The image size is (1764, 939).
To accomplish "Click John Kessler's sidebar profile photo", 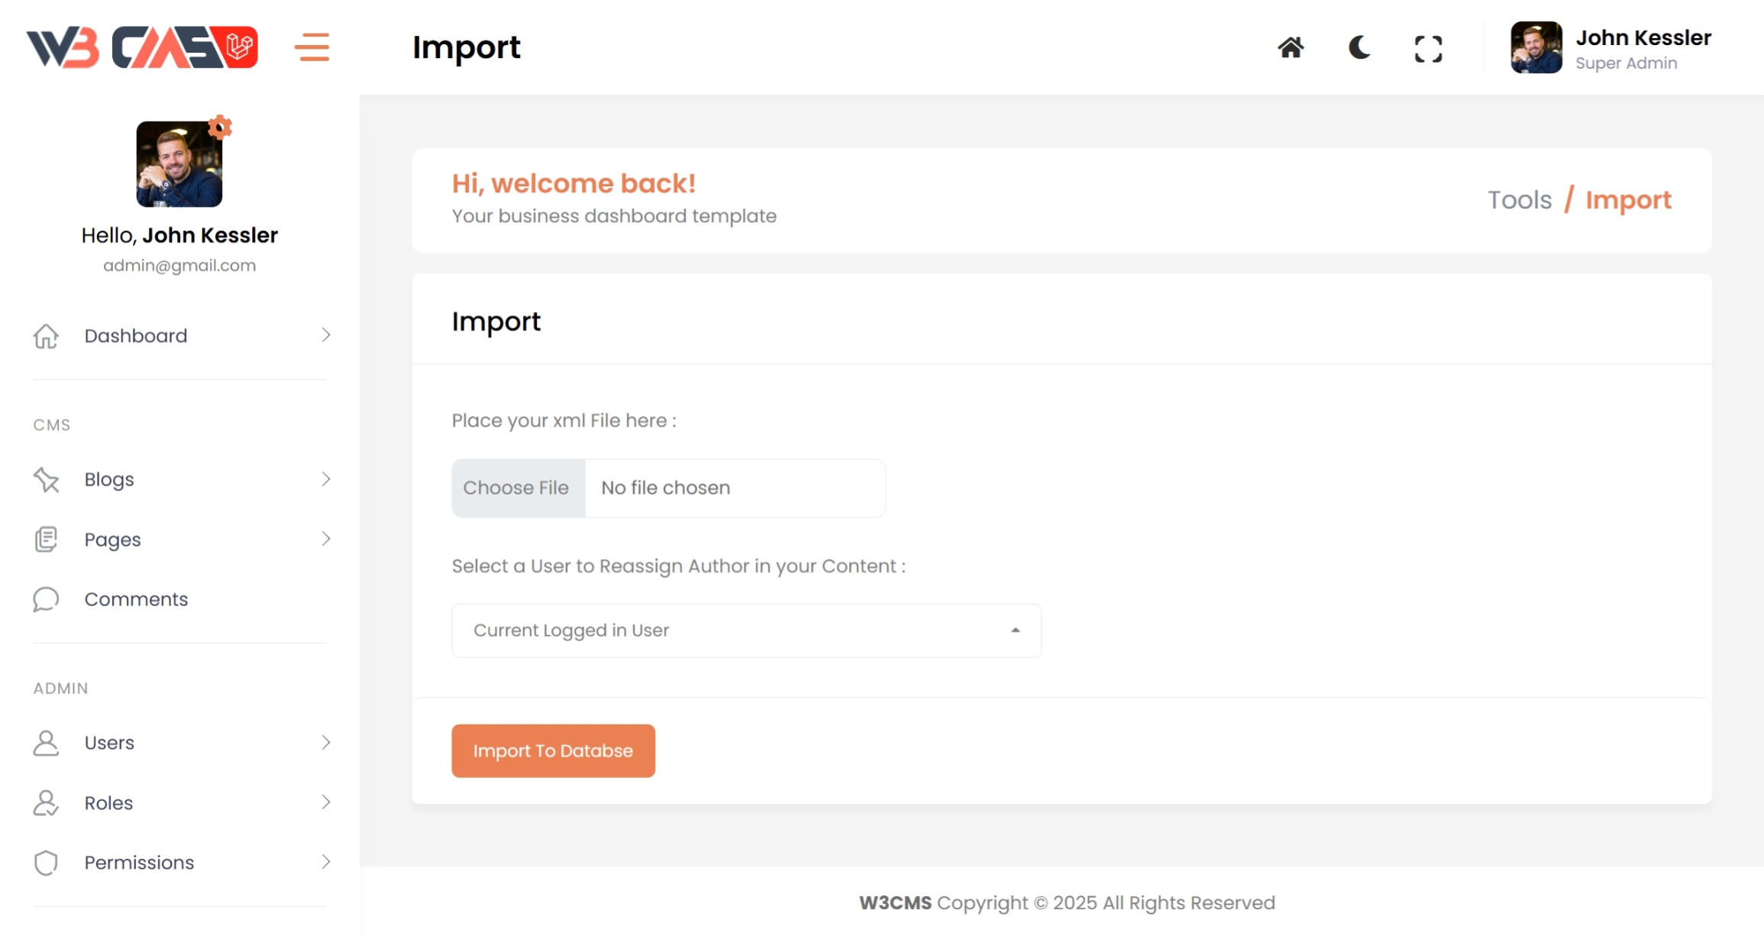I will click(179, 164).
